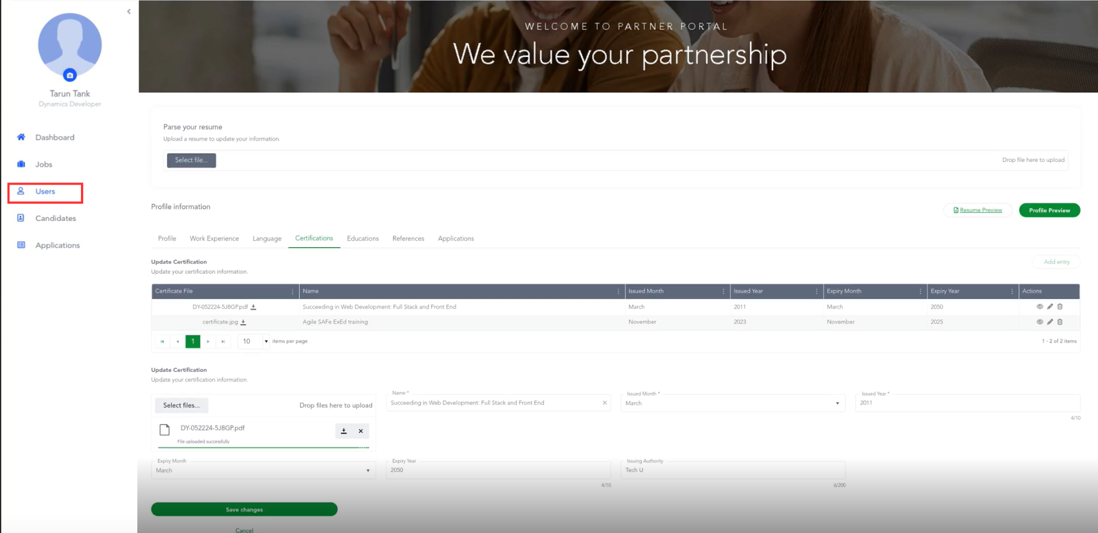This screenshot has height=533, width=1098.
Task: Collapse the sidebar with the chevron arrow
Action: [129, 11]
